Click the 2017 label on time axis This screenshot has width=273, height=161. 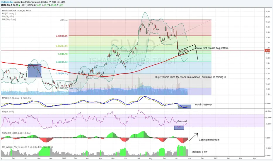coord(216,159)
